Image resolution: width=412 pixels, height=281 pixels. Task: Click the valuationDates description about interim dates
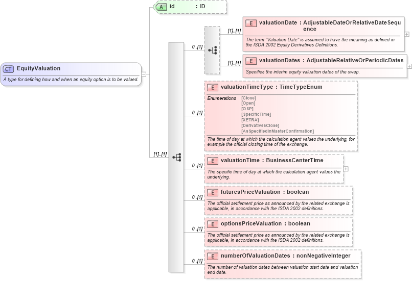[x=303, y=72]
